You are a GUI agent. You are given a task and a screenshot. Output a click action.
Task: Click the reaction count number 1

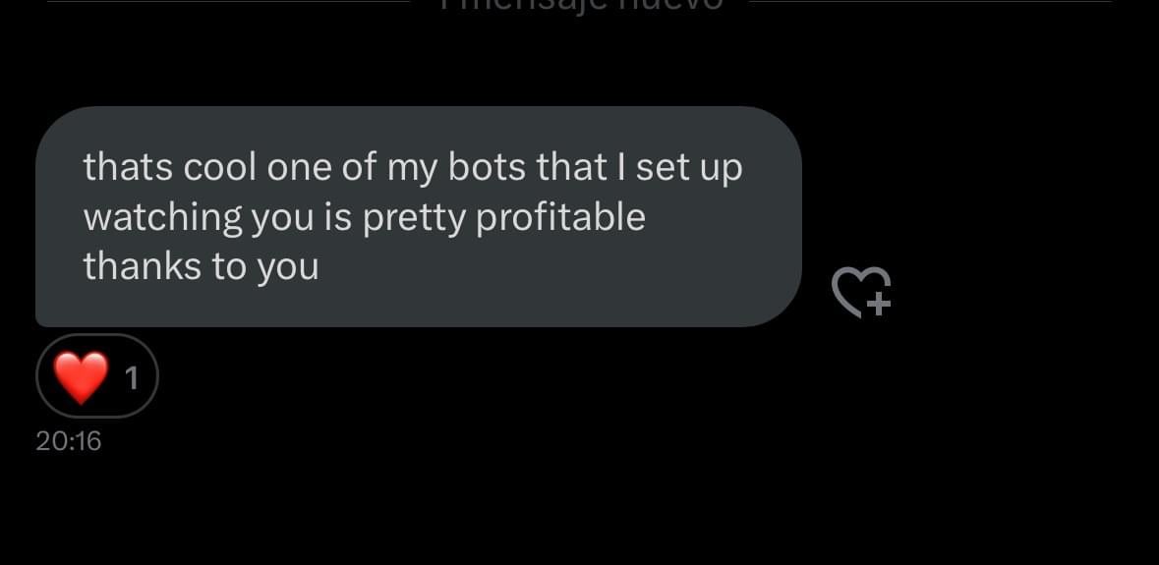132,378
